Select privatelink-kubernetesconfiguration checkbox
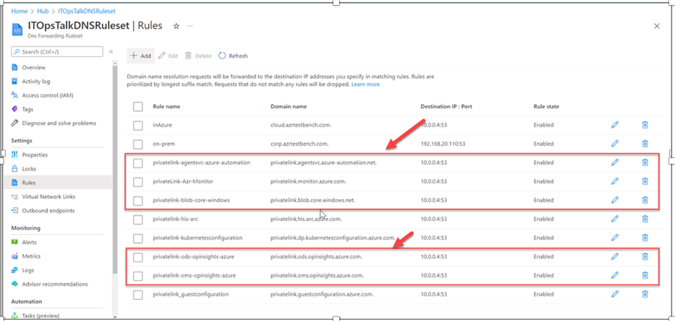675x321 pixels. pos(138,239)
